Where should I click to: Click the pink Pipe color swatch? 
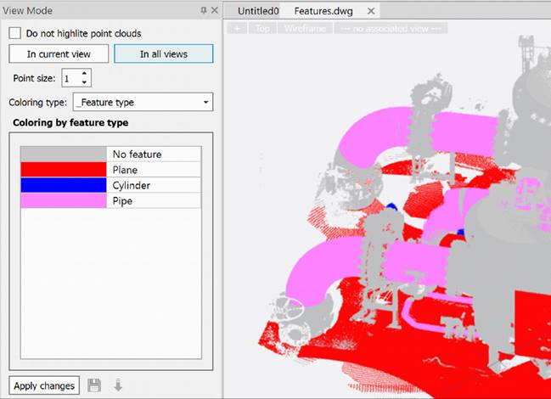[x=64, y=200]
